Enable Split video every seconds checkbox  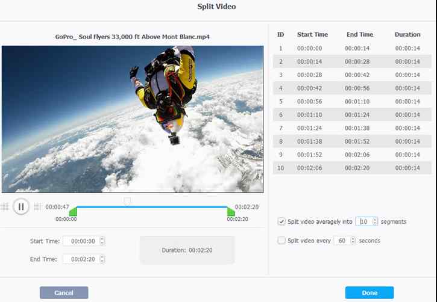(281, 241)
